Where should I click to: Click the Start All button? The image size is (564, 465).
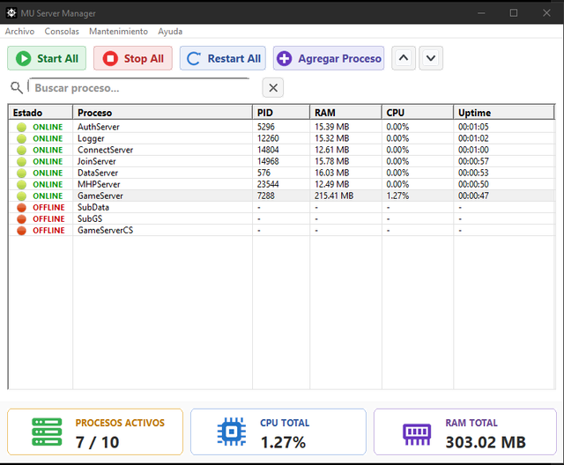(47, 58)
